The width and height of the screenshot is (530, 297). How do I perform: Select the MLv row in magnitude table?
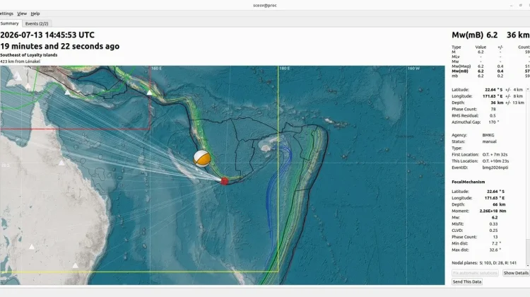click(490, 57)
